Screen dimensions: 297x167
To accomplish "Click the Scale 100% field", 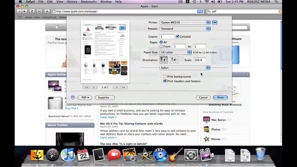I will [200, 60].
